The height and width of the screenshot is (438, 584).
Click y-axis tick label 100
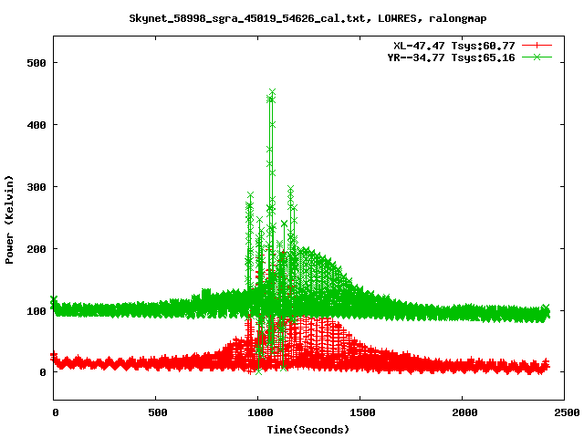click(36, 311)
